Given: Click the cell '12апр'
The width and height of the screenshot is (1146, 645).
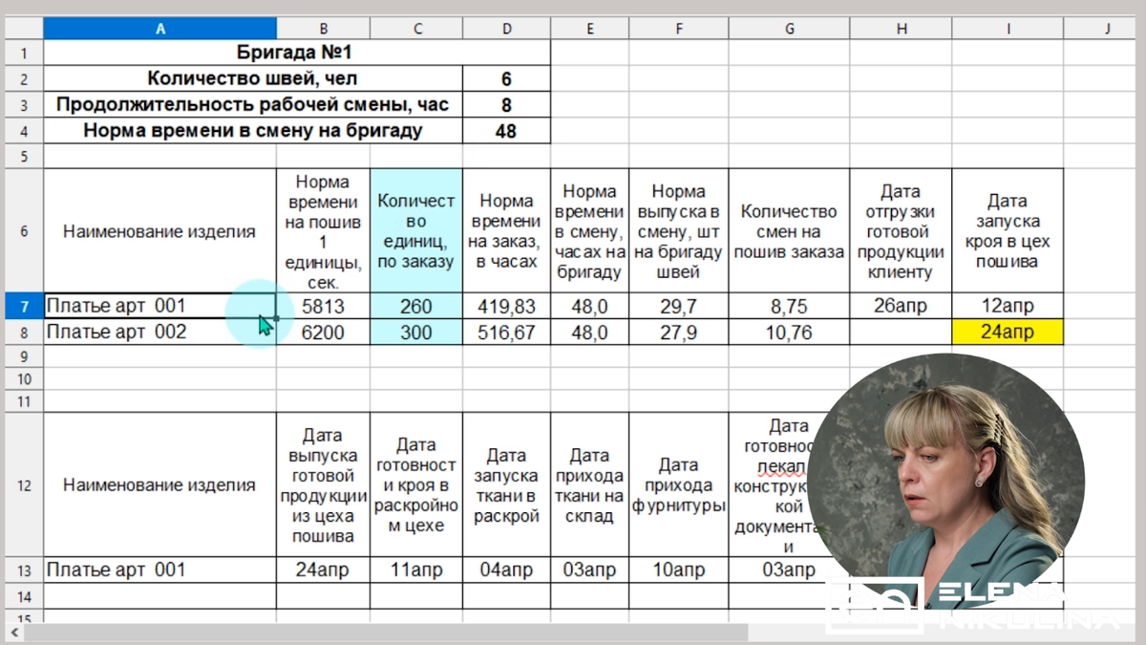Looking at the screenshot, I should pyautogui.click(x=1008, y=307).
